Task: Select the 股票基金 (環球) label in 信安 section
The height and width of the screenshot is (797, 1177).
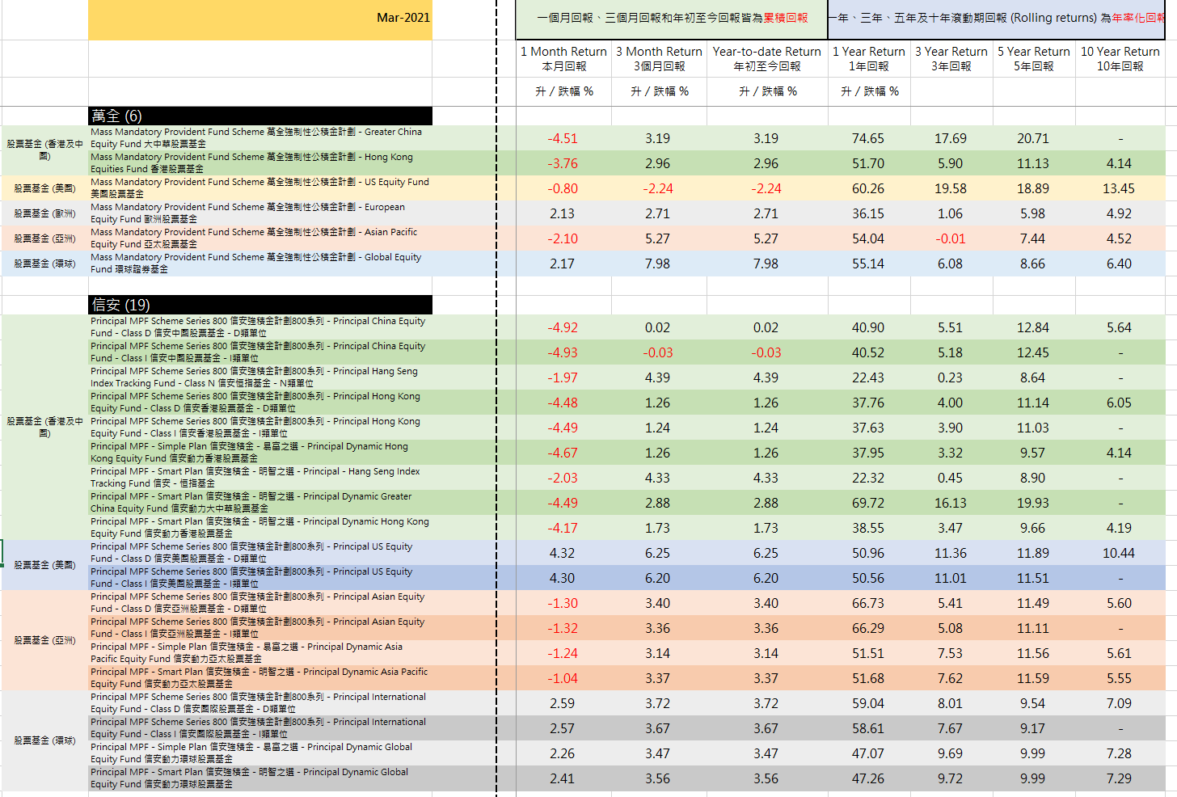Action: pyautogui.click(x=45, y=740)
